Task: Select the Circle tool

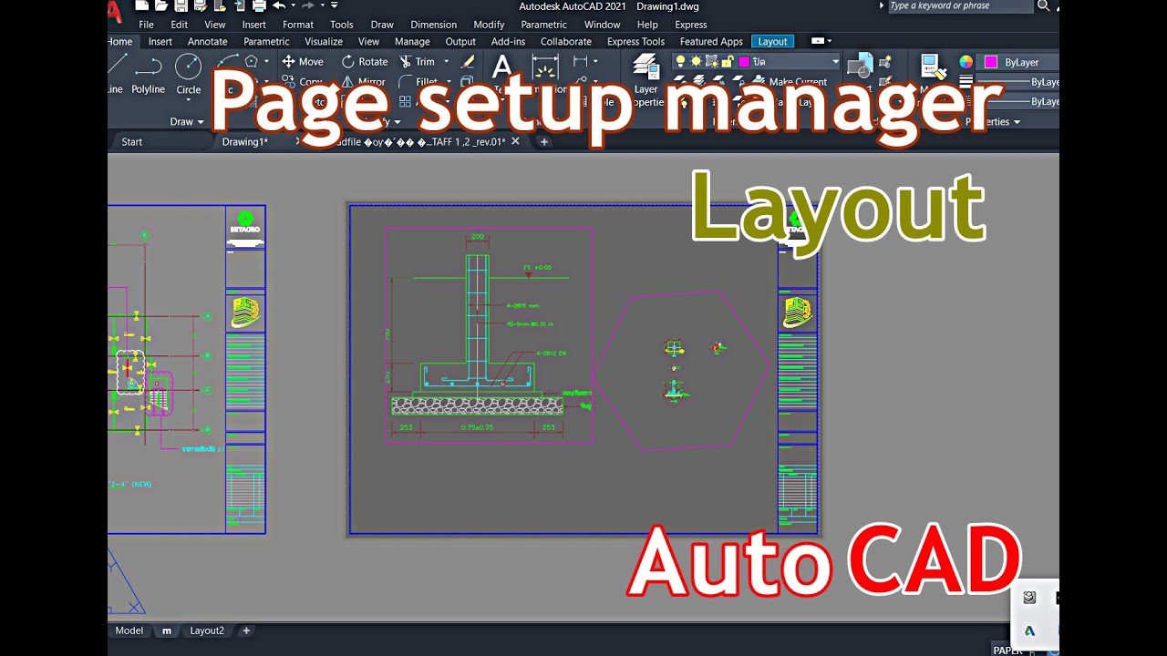Action: (189, 75)
